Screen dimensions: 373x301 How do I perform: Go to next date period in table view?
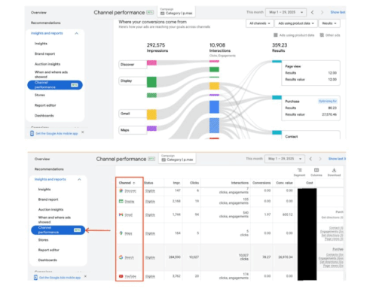320,159
